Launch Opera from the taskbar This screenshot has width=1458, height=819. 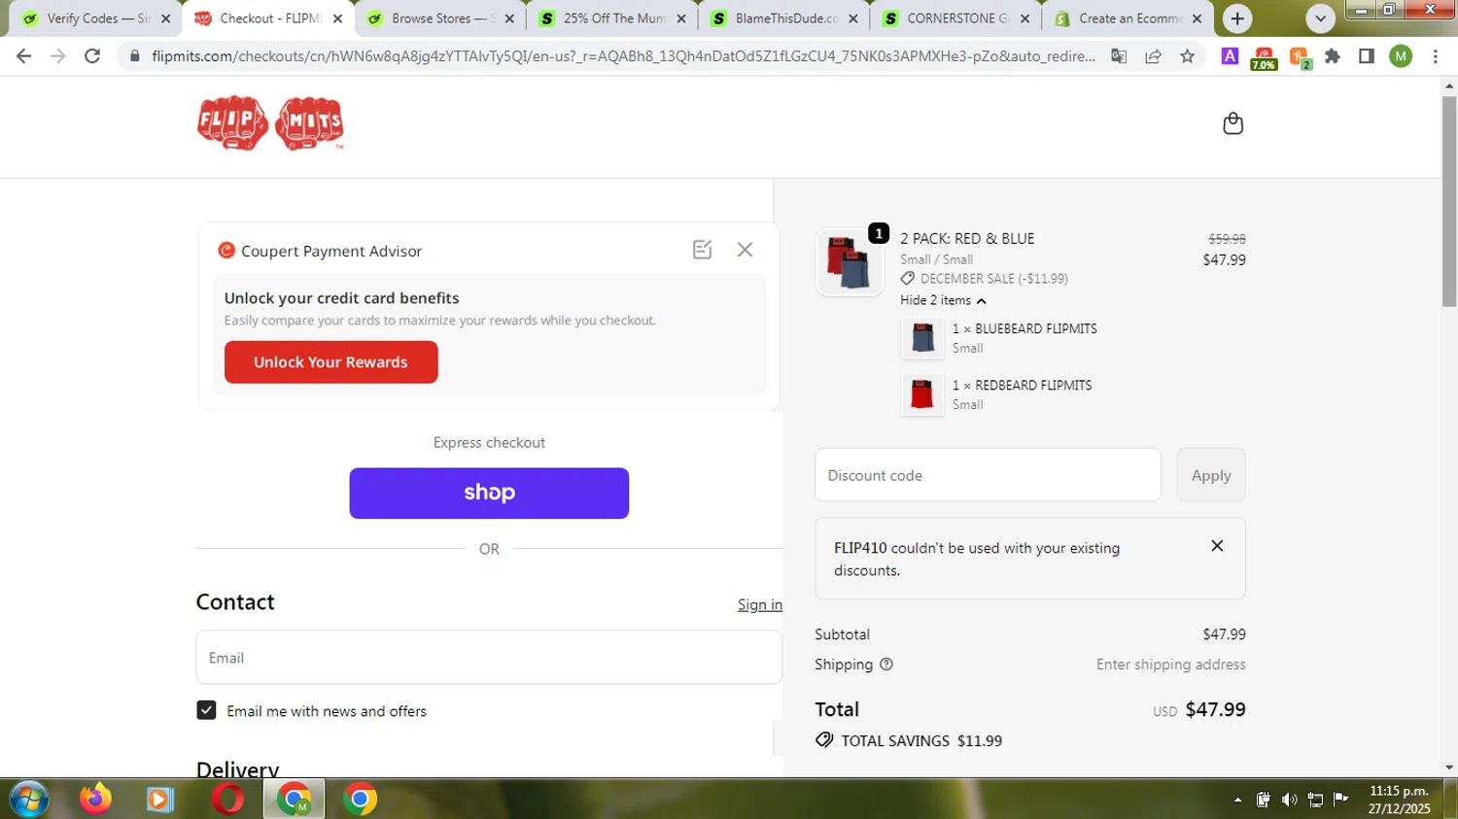(227, 799)
